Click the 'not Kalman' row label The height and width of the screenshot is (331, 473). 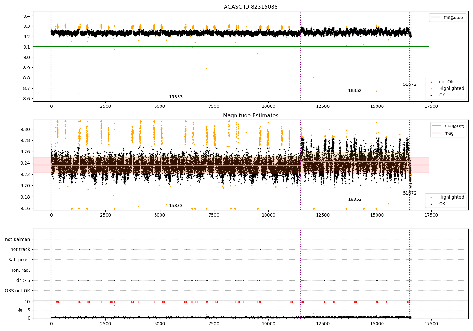[18, 239]
